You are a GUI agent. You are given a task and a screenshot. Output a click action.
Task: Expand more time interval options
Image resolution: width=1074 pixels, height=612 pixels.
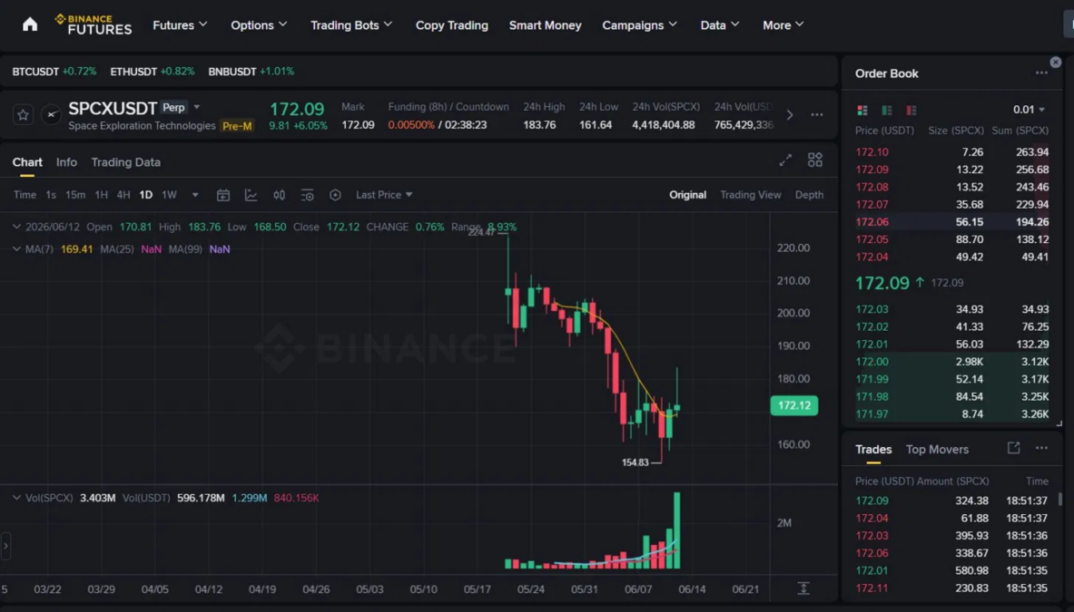(x=195, y=195)
